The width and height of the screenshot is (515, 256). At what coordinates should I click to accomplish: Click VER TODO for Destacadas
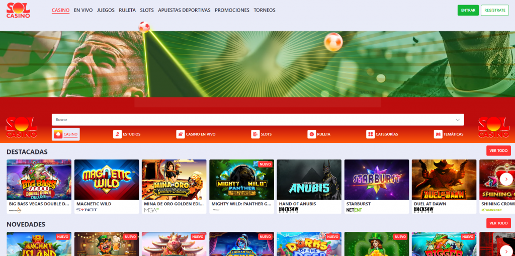(x=498, y=150)
